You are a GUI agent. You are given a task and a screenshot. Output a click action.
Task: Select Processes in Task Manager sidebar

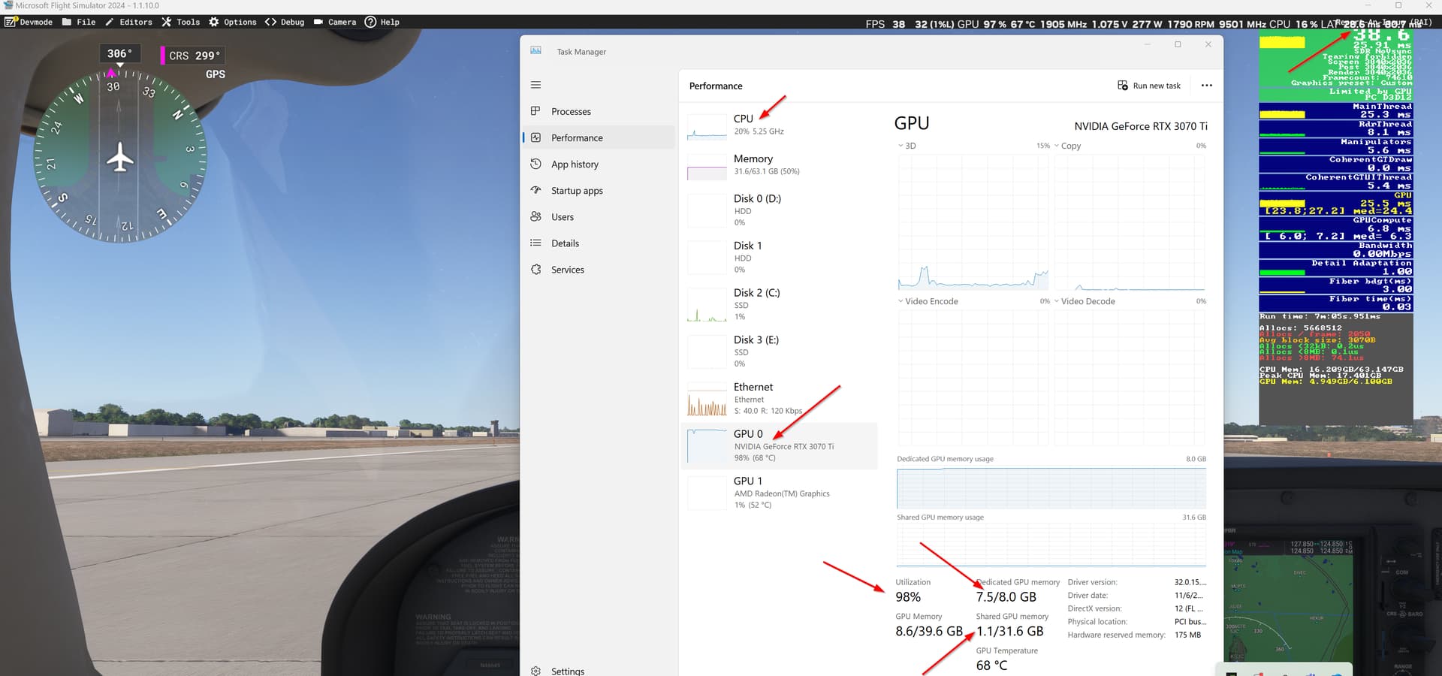tap(570, 111)
